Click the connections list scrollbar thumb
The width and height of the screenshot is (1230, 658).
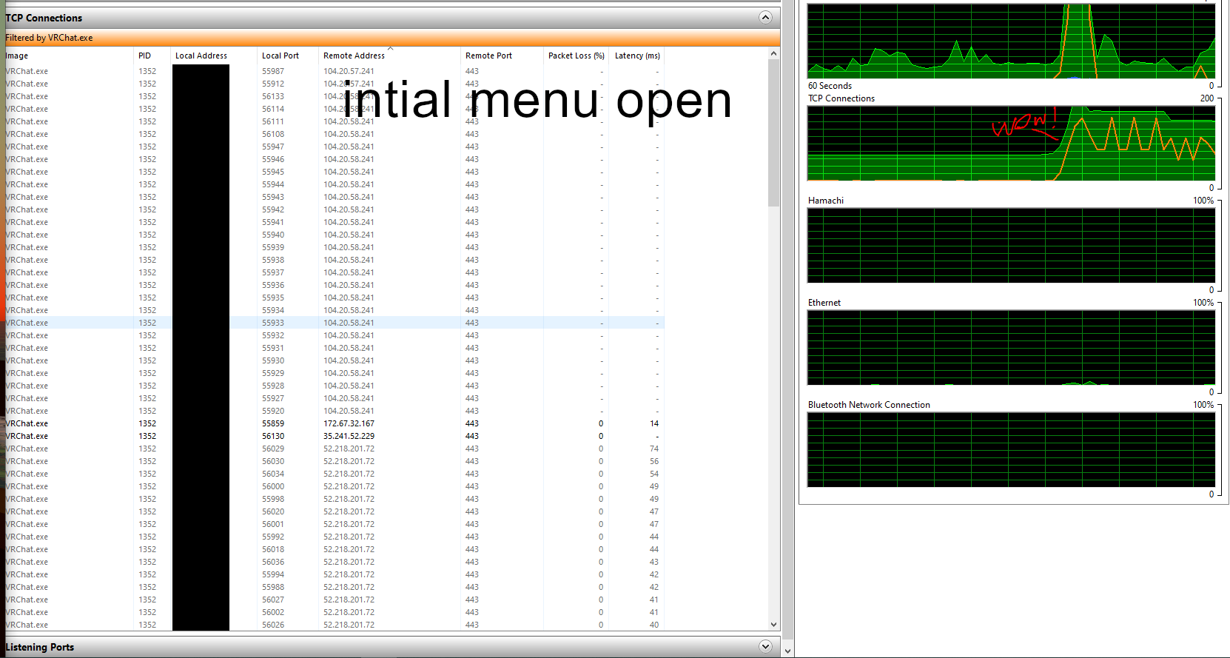click(x=774, y=133)
